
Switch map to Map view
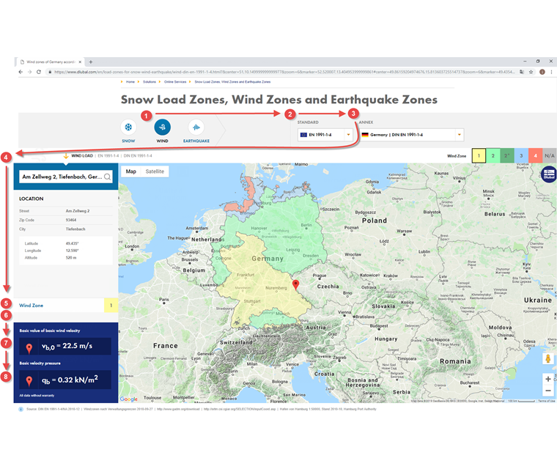click(x=130, y=171)
